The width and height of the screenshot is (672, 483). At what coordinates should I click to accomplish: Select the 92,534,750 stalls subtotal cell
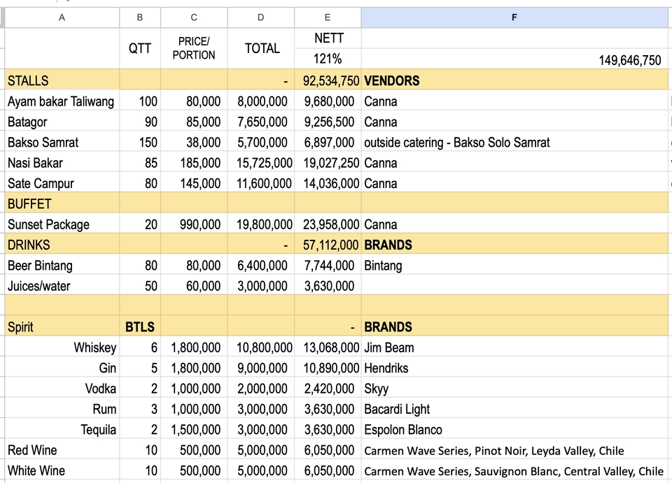click(328, 80)
